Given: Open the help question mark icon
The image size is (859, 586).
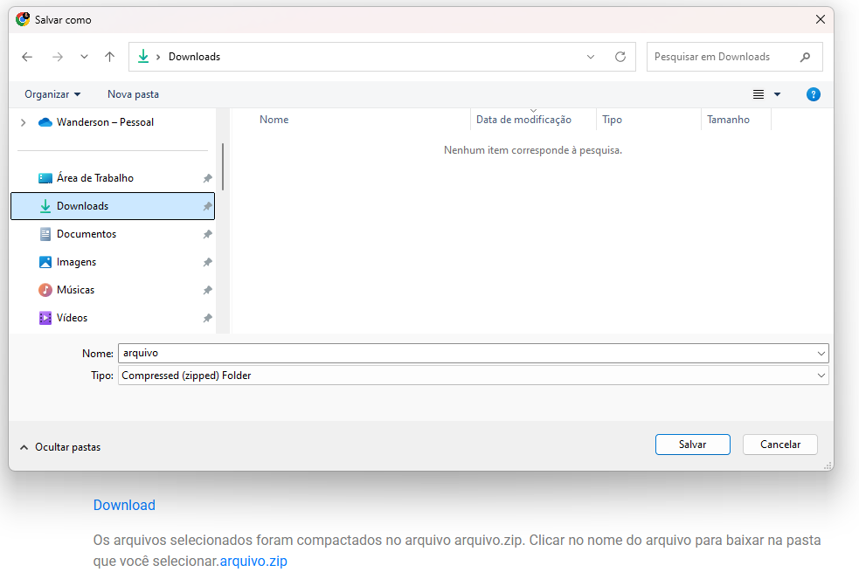Looking at the screenshot, I should click(x=814, y=94).
